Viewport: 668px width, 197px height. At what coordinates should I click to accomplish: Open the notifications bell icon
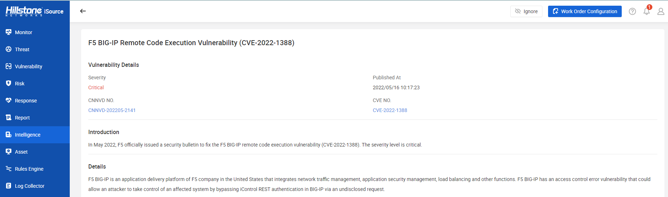pyautogui.click(x=647, y=11)
